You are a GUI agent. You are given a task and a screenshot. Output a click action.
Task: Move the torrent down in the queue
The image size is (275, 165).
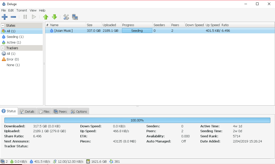point(54,17)
